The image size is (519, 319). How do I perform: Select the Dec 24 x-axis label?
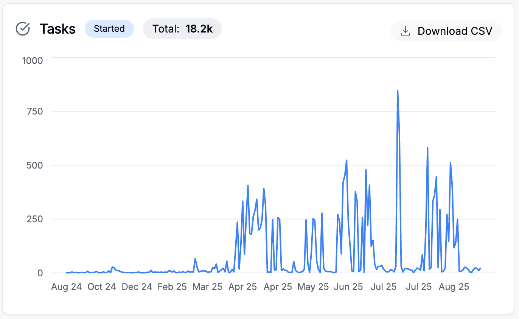pyautogui.click(x=137, y=287)
